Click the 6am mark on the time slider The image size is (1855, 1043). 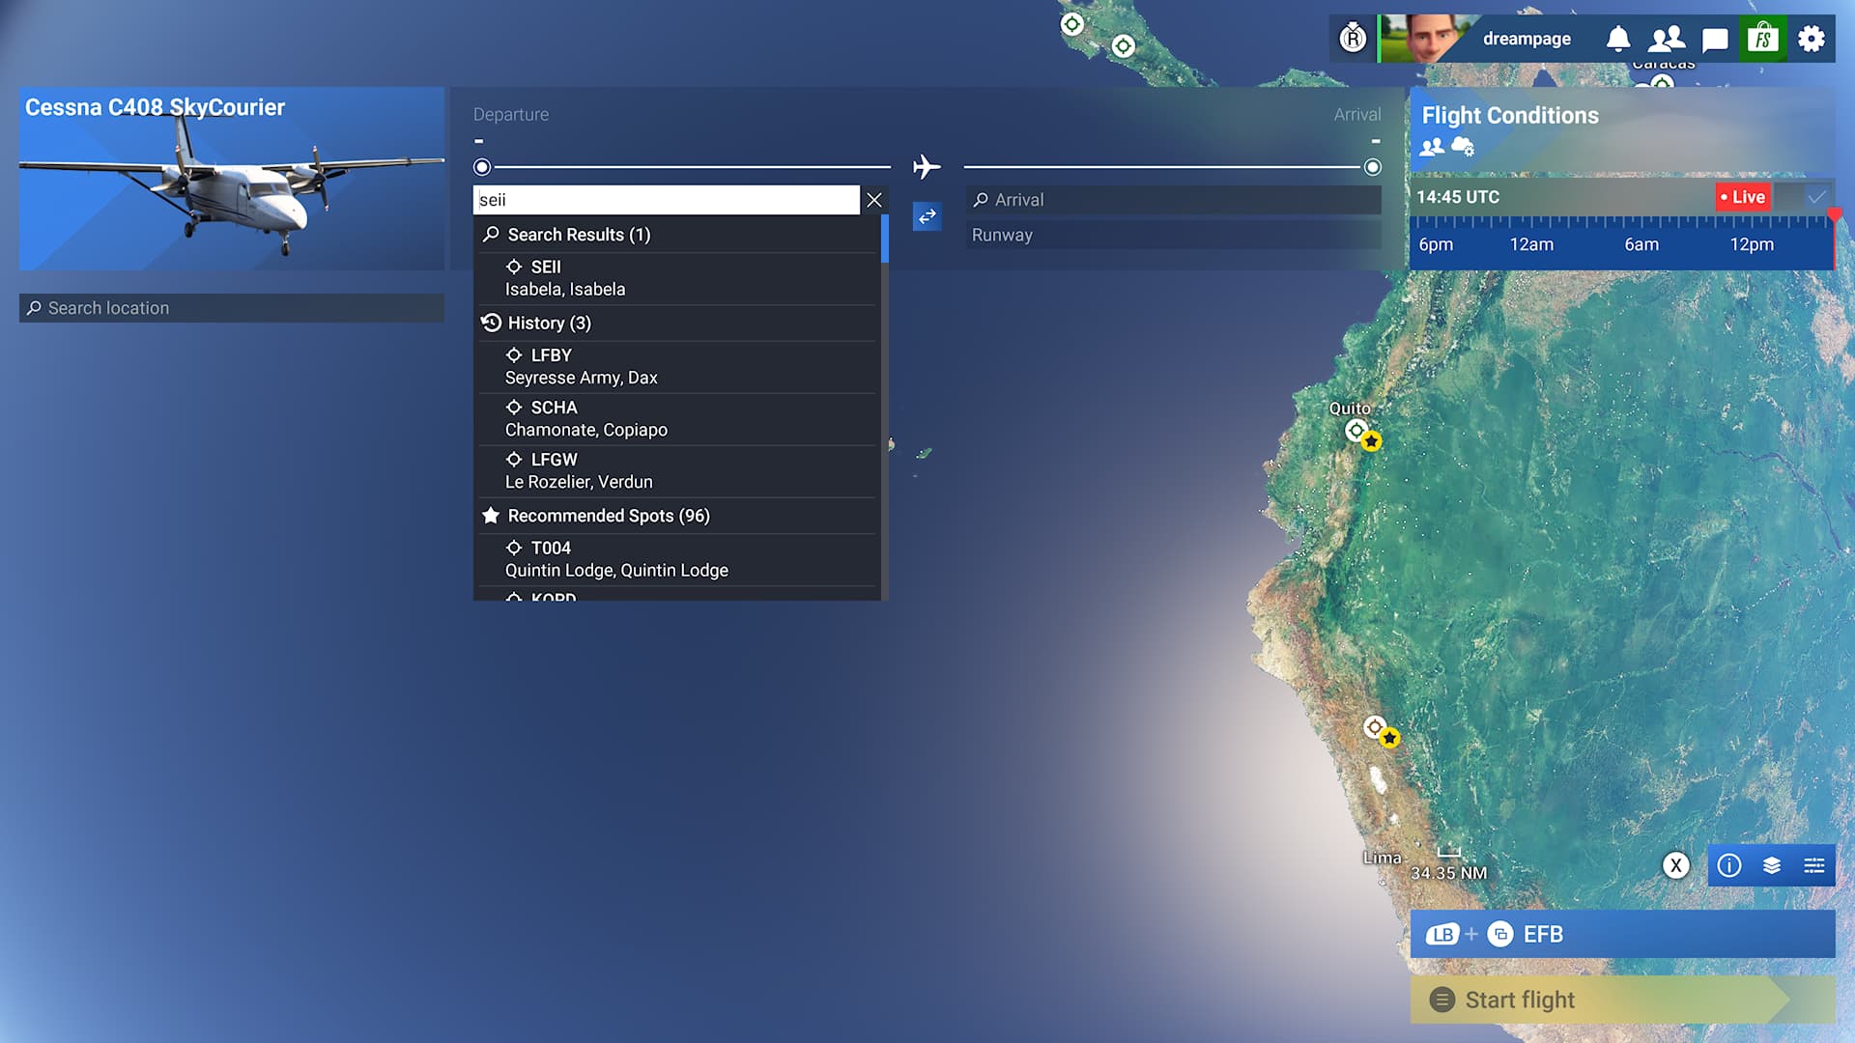1641,244
